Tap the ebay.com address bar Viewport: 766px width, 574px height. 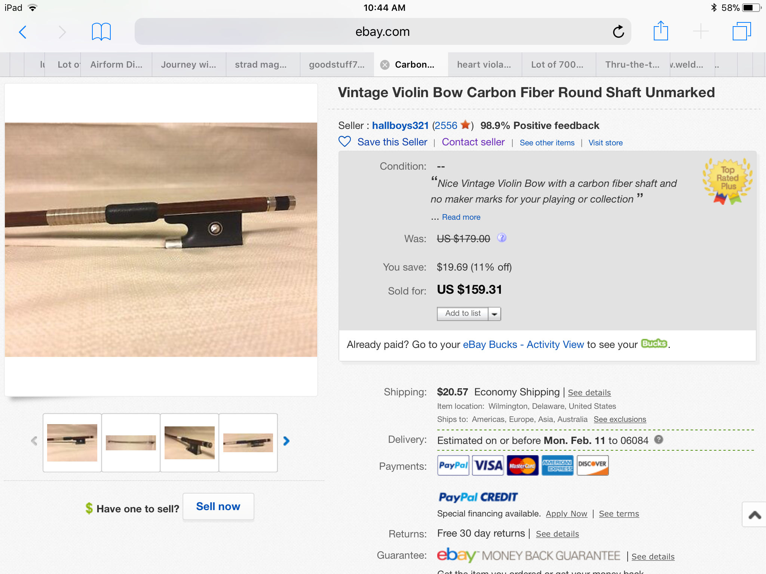coord(383,32)
